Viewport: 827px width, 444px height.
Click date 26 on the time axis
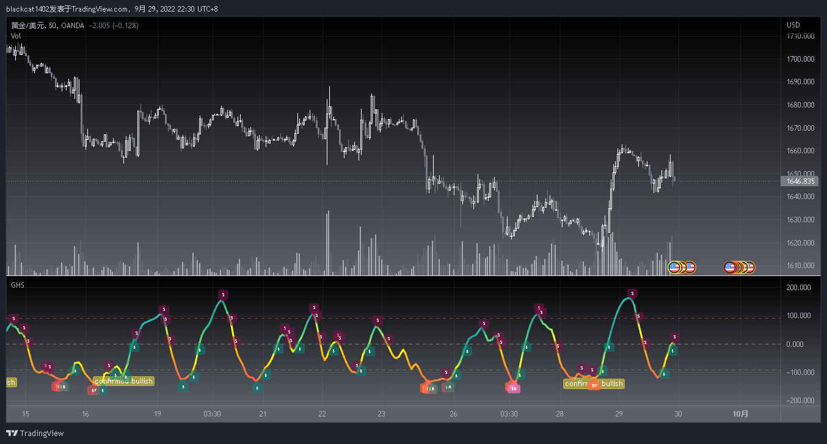(x=453, y=414)
